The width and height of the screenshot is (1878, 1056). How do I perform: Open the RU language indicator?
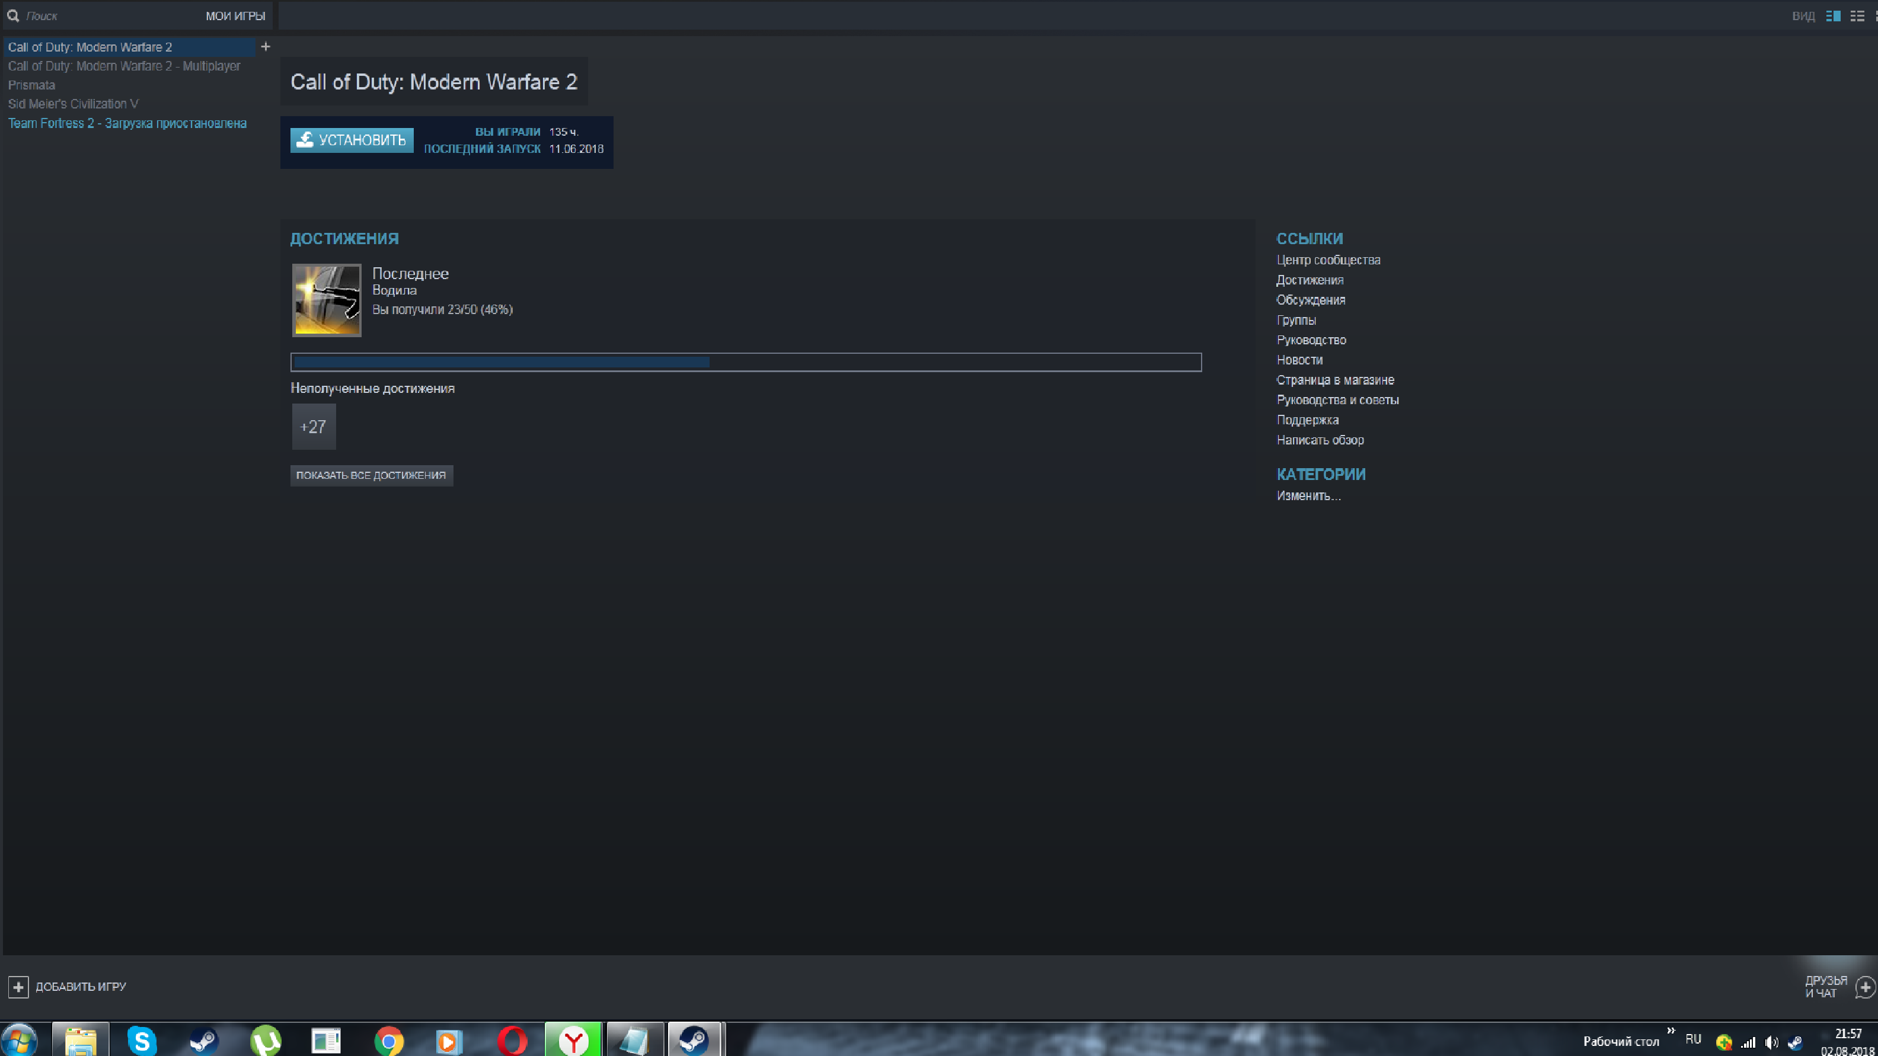pyautogui.click(x=1694, y=1039)
